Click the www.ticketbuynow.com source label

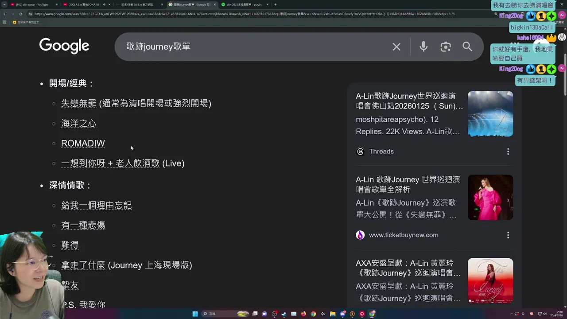tap(404, 235)
